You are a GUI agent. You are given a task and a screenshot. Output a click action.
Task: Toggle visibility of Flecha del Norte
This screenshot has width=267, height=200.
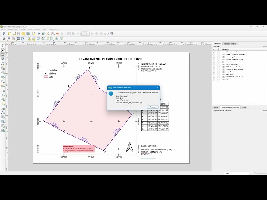coord(214,65)
